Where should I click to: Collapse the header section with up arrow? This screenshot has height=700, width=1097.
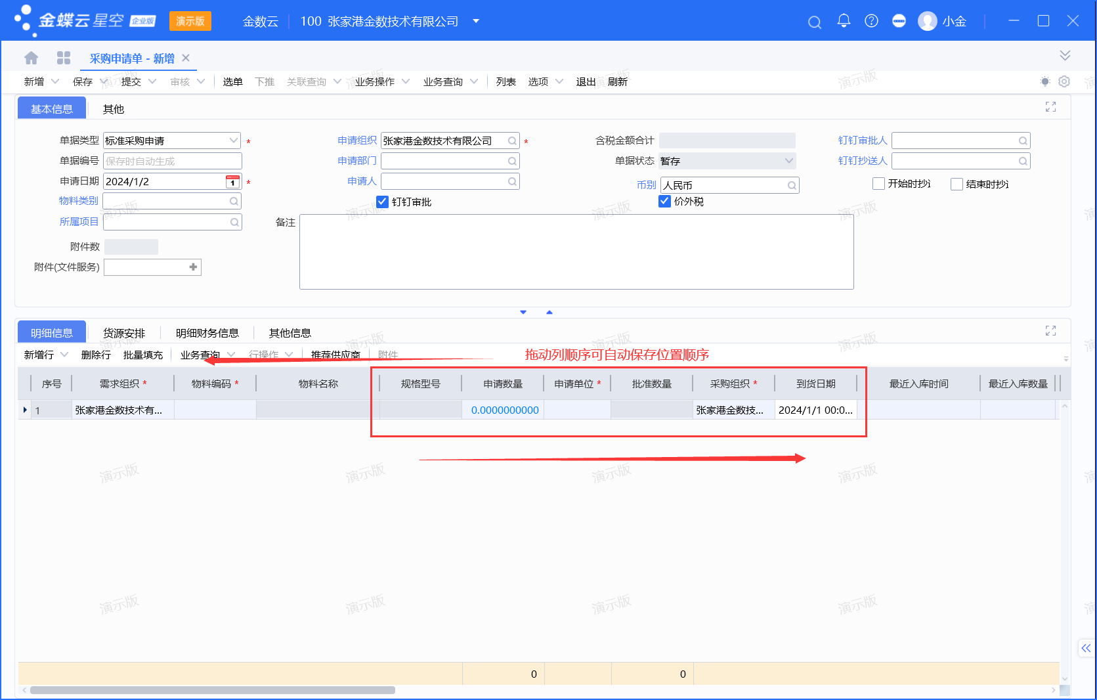tap(549, 313)
